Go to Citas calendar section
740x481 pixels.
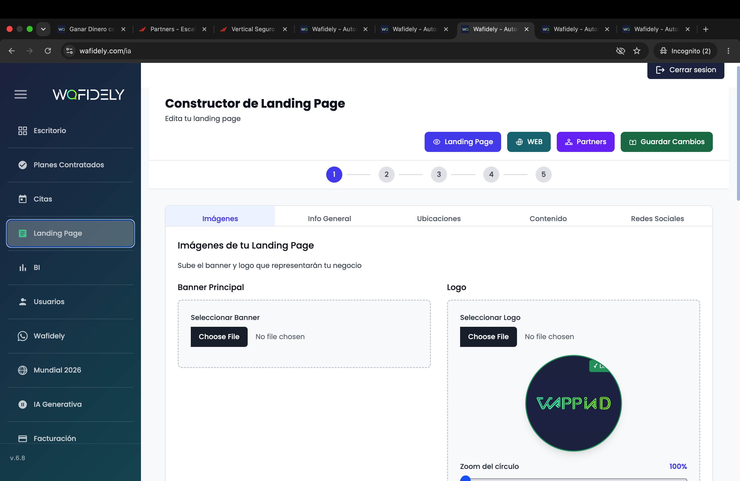[x=70, y=199]
